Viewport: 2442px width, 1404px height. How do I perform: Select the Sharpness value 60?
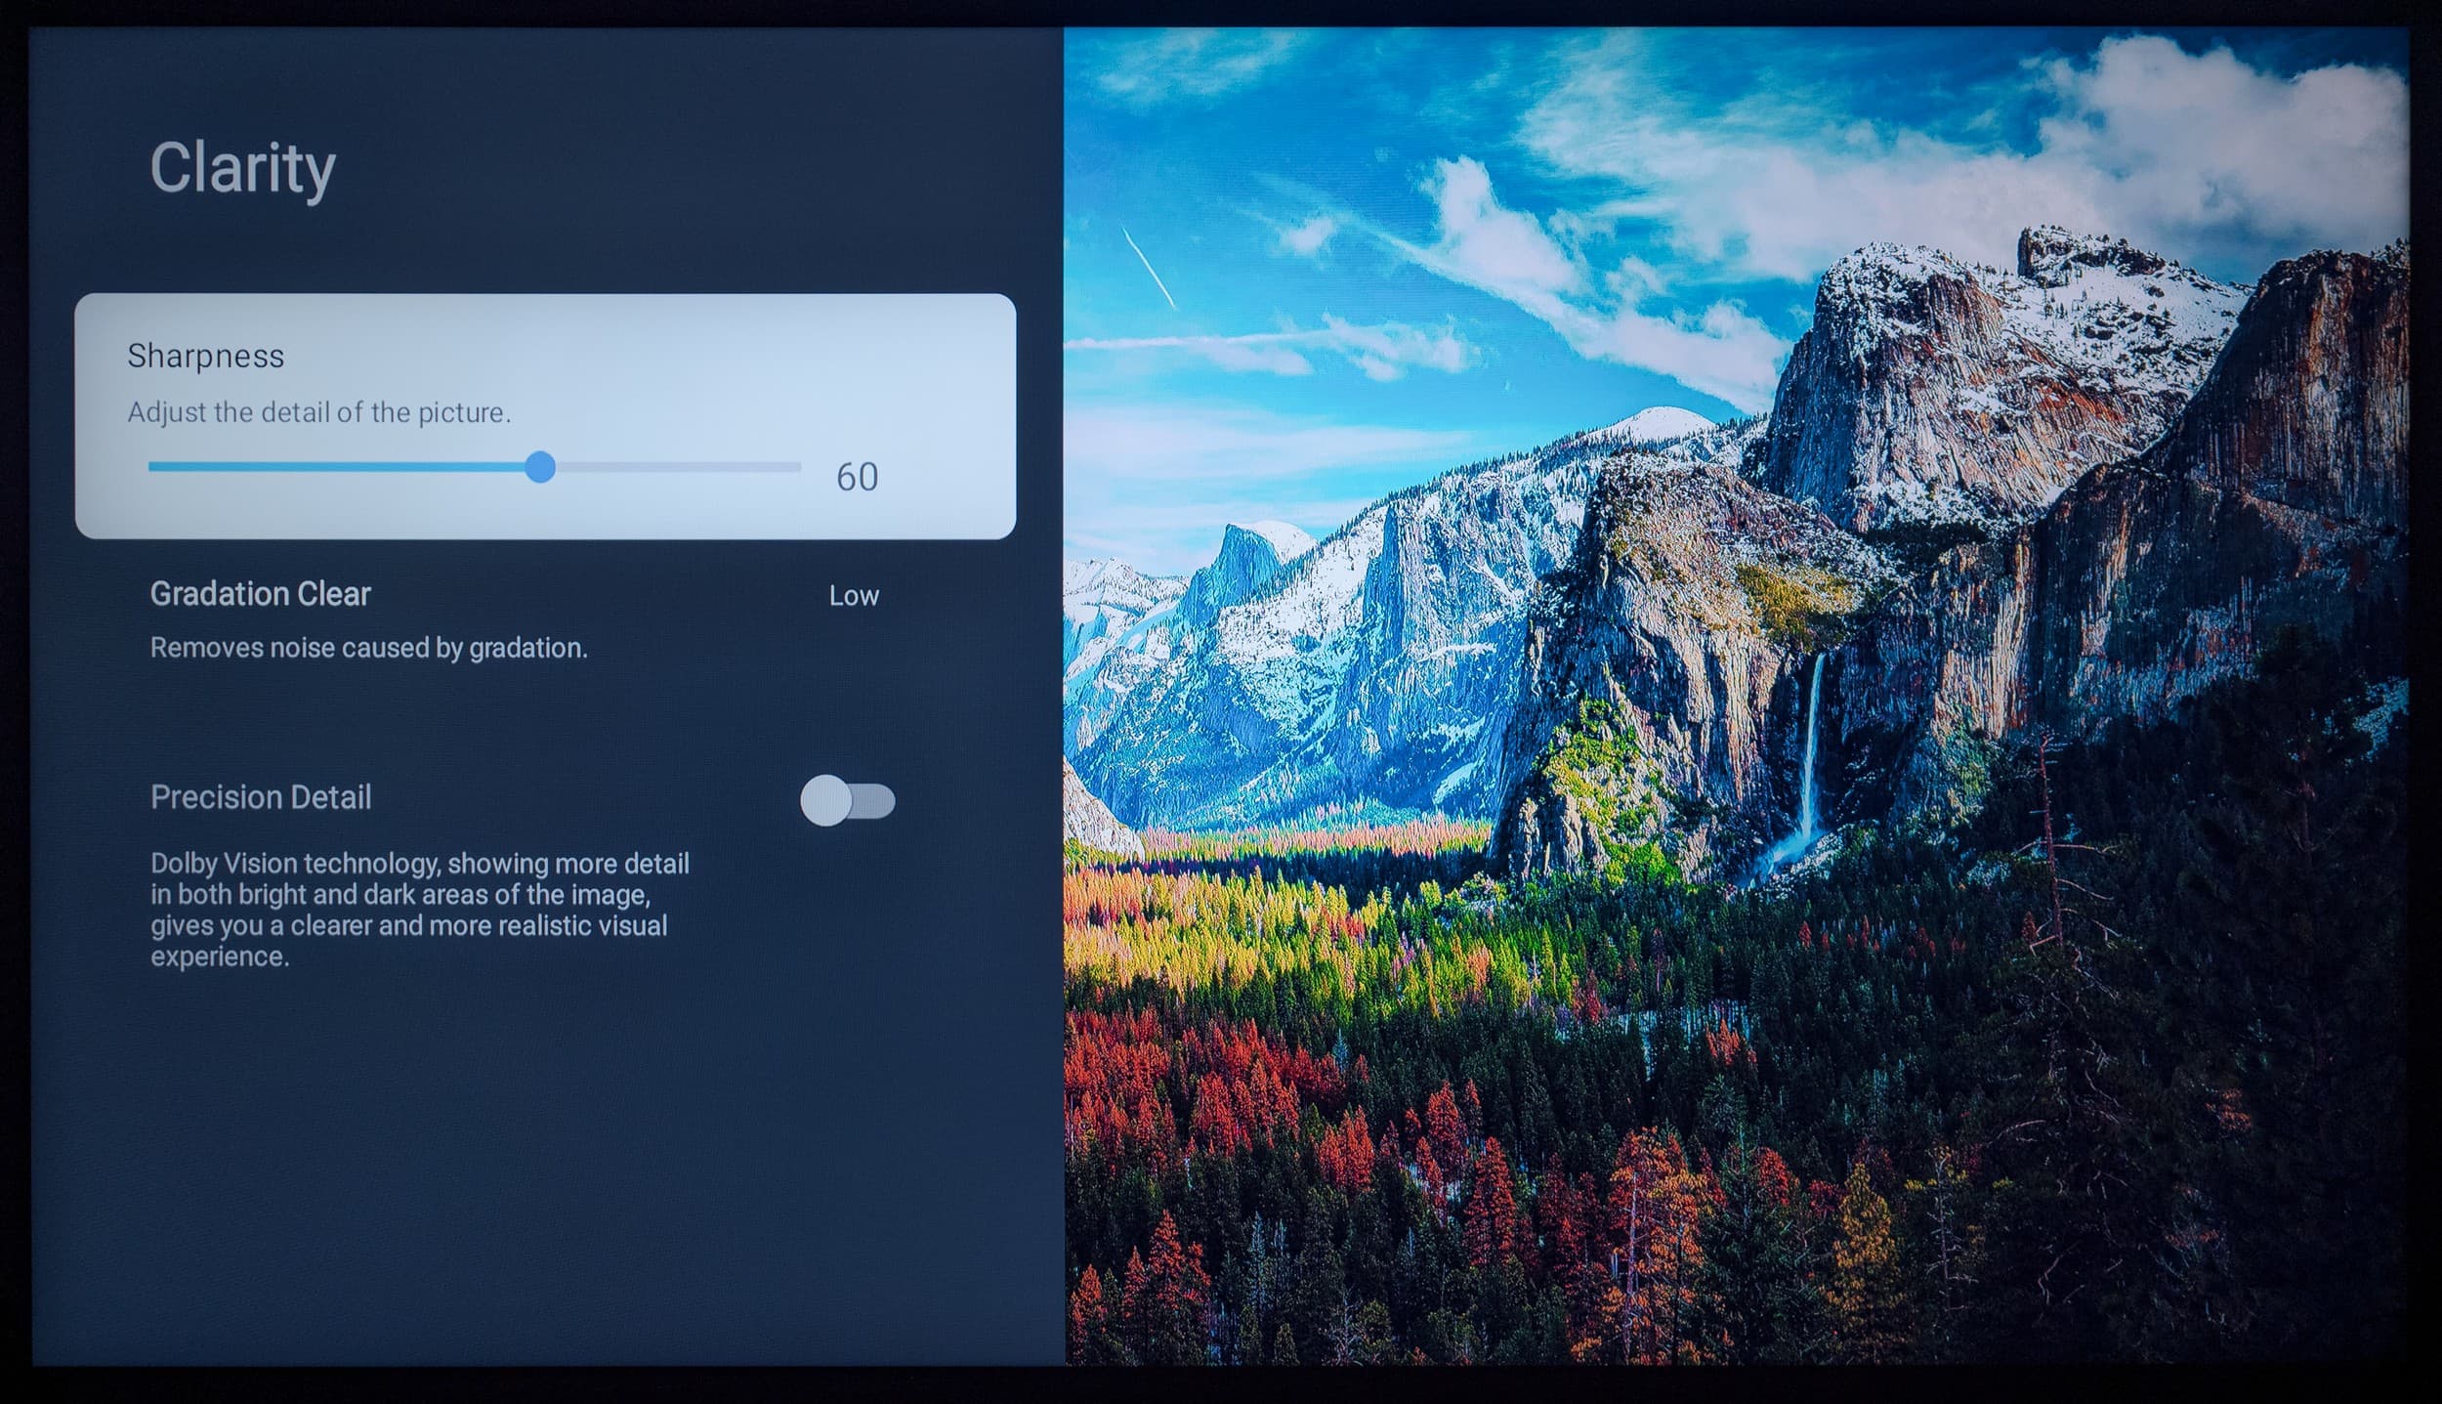[x=857, y=477]
